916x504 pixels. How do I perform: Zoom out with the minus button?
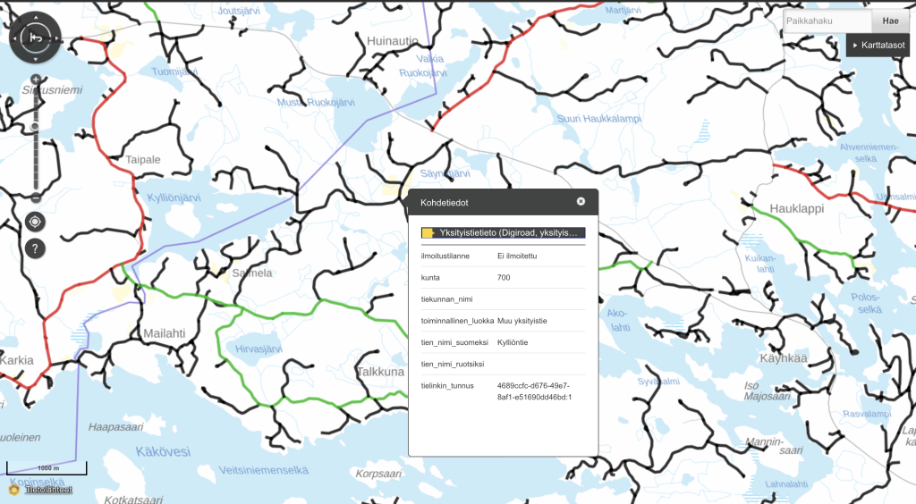[35, 197]
